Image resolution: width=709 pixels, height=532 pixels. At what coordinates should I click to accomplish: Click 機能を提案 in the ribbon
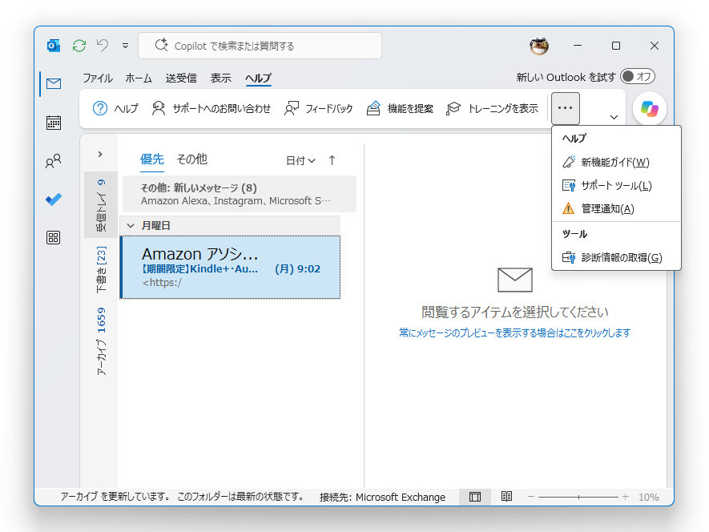pos(400,109)
